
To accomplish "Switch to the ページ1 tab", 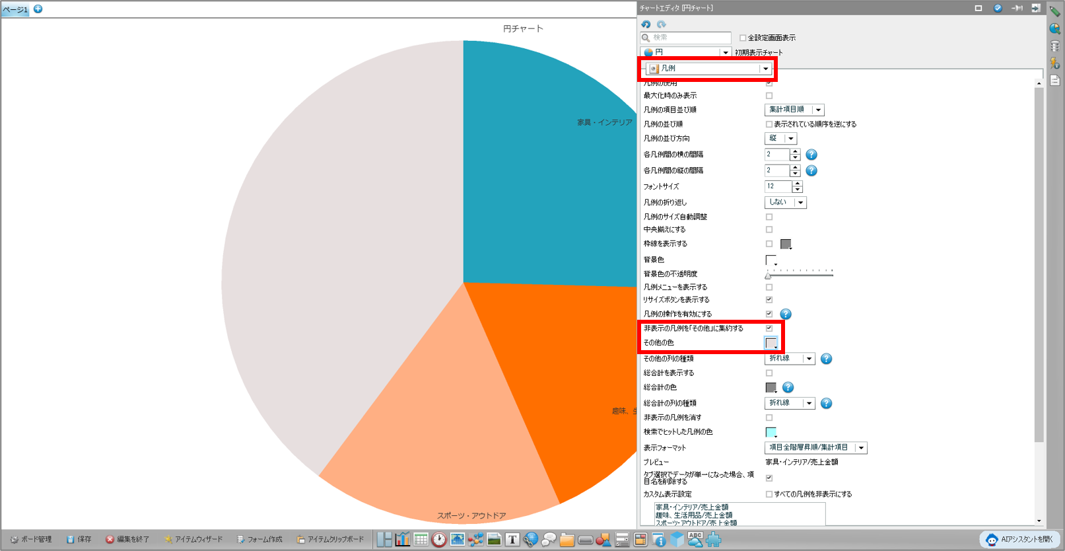I will [15, 9].
